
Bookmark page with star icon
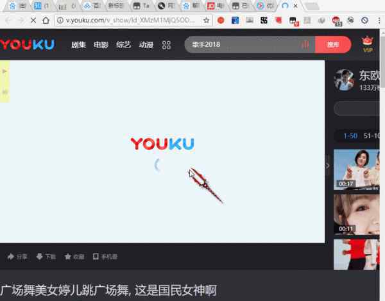tap(207, 21)
